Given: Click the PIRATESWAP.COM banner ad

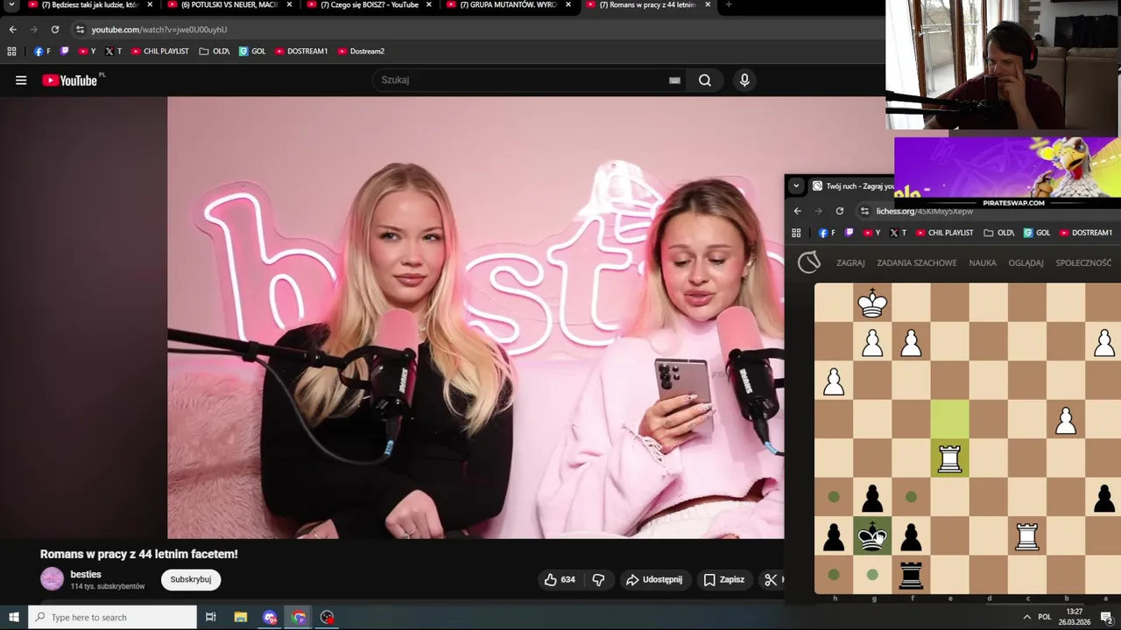Looking at the screenshot, I should (1007, 173).
